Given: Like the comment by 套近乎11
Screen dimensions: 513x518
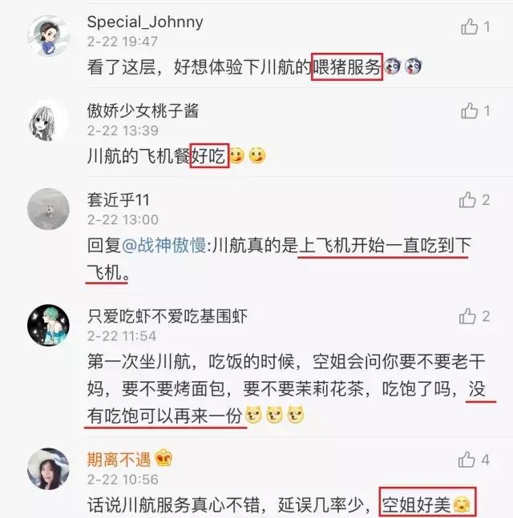Looking at the screenshot, I should tap(467, 199).
